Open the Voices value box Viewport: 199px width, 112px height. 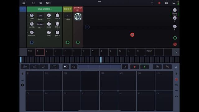click(68, 16)
